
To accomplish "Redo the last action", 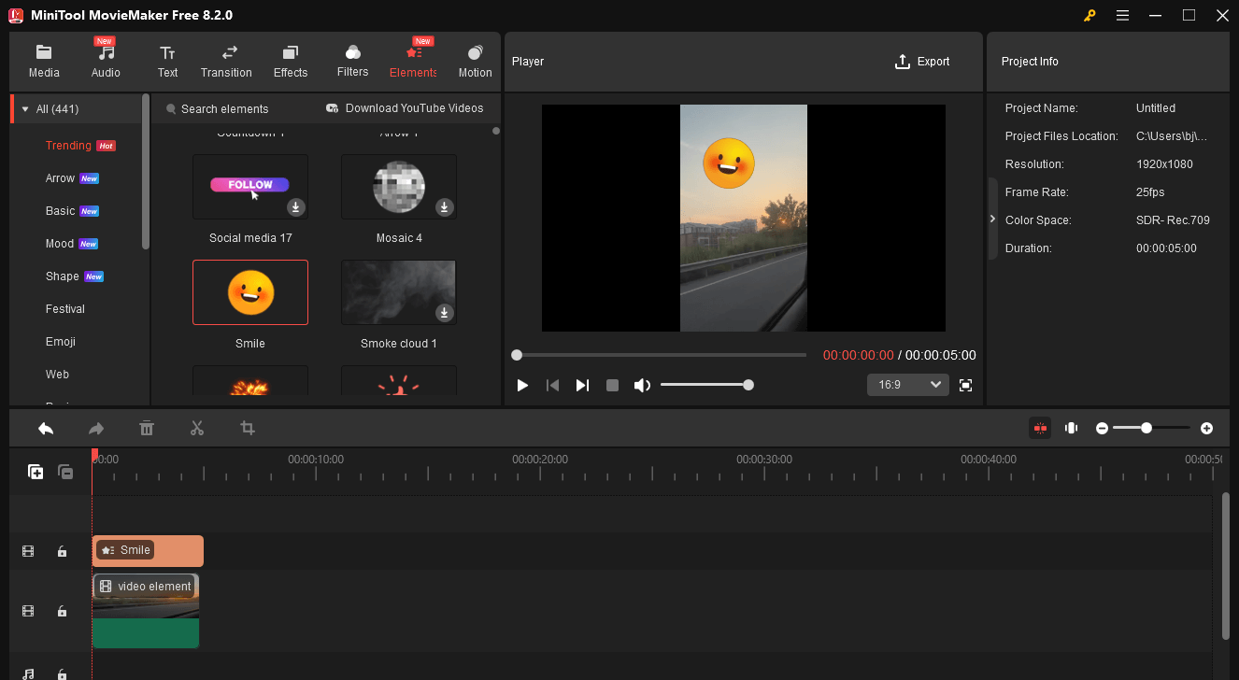I will (x=96, y=428).
